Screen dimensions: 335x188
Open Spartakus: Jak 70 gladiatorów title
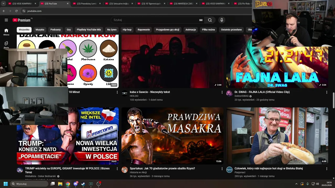pyautogui.click(x=162, y=168)
